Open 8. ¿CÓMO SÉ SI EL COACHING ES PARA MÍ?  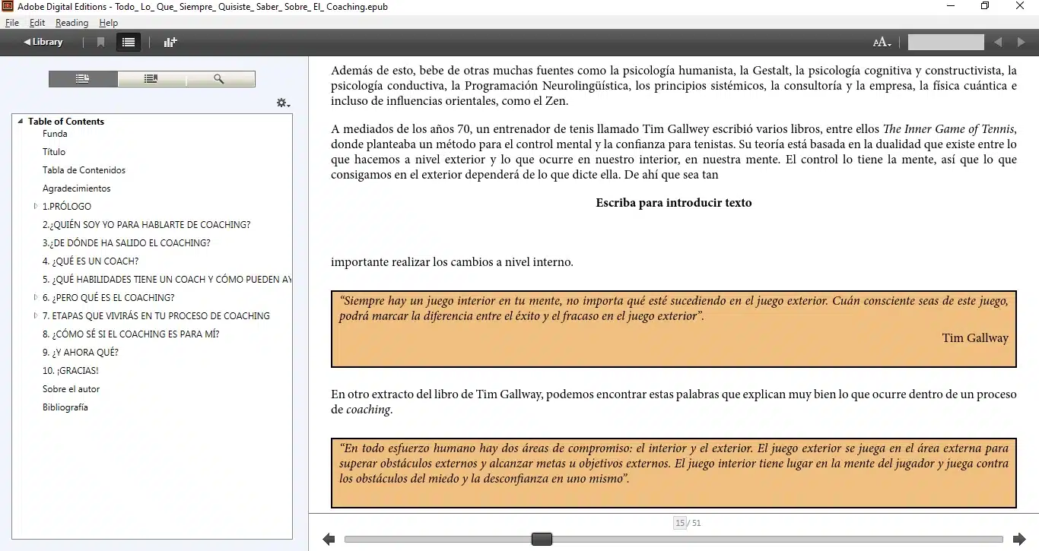point(131,334)
